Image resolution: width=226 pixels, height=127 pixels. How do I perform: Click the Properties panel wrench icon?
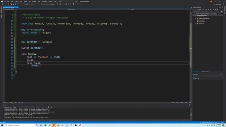(x=198, y=78)
